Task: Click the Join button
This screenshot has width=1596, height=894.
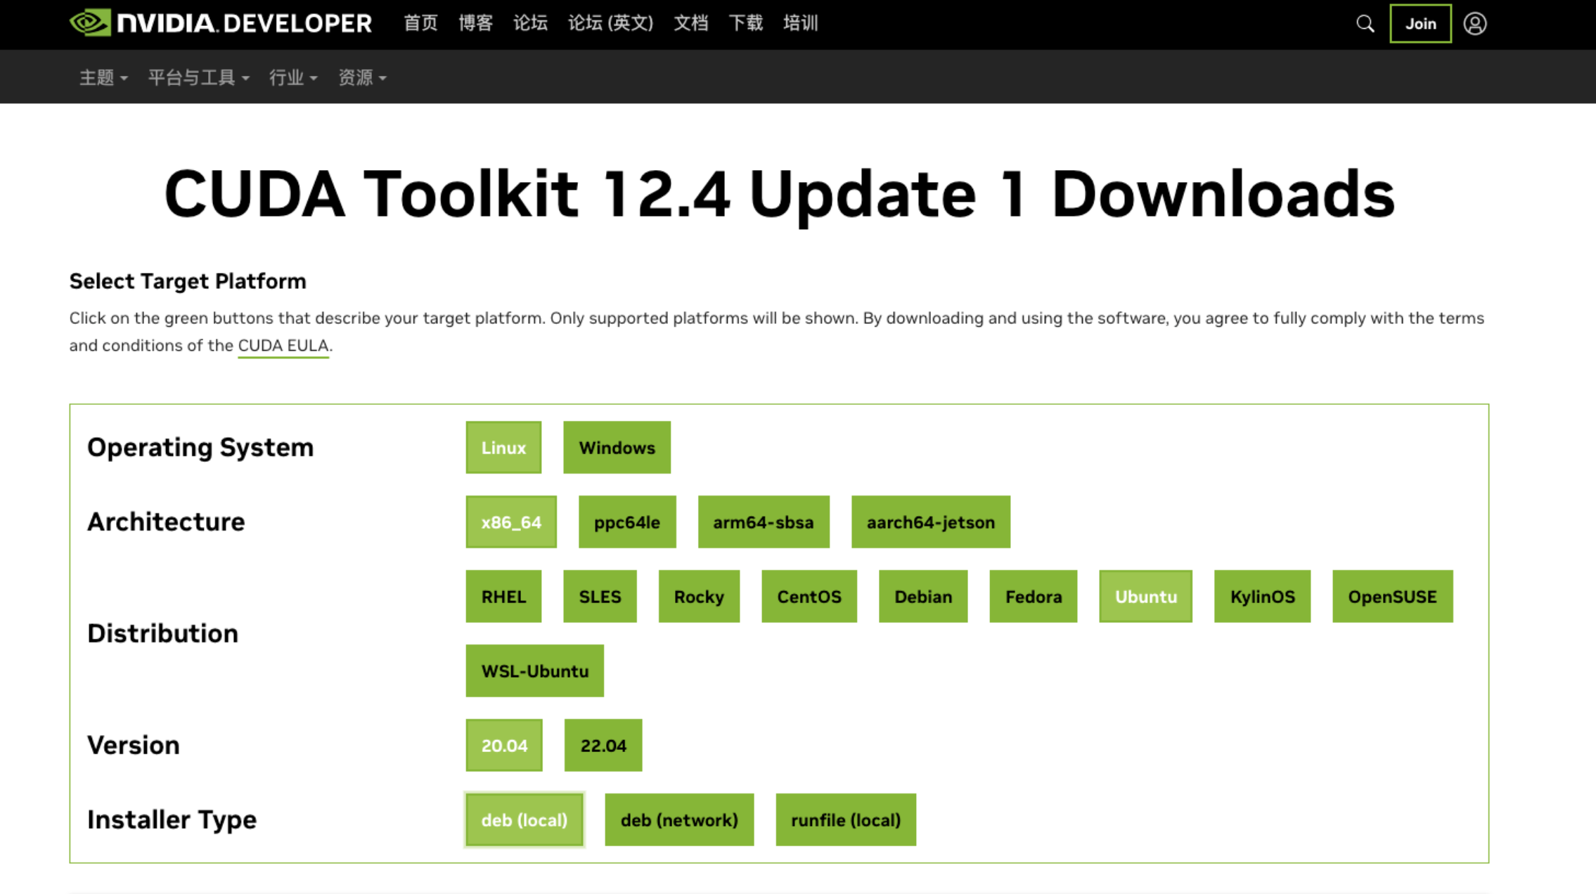Action: coord(1420,24)
